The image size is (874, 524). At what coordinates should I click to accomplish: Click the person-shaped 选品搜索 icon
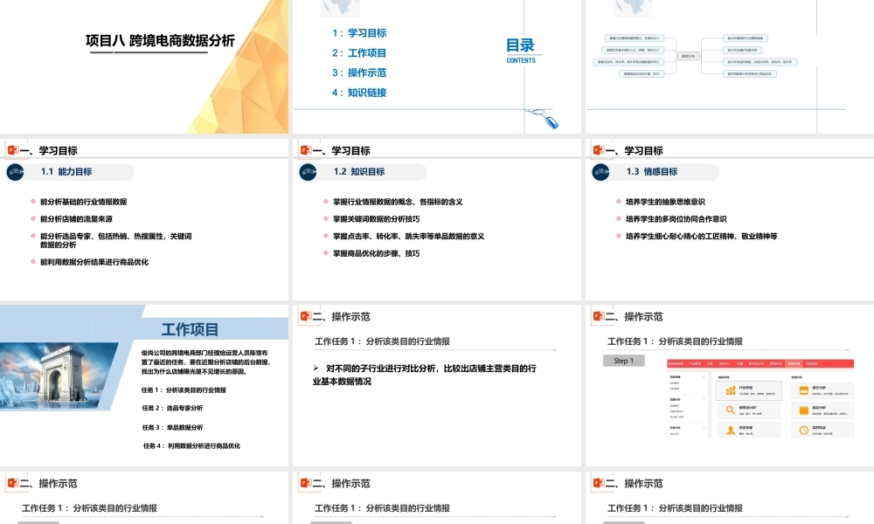[729, 429]
